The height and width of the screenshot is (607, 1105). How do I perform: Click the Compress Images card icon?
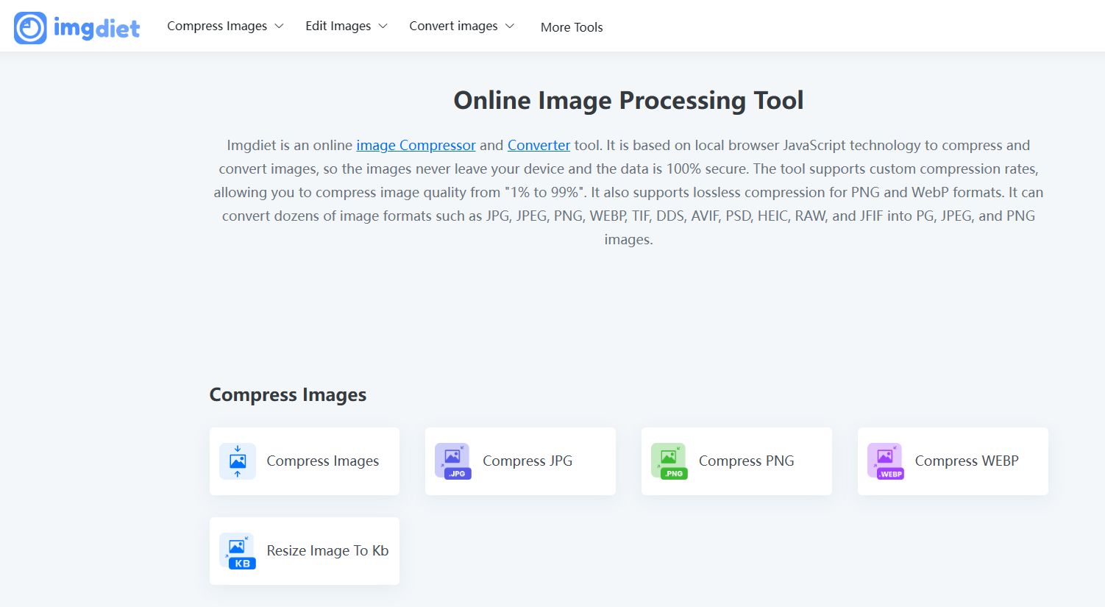pyautogui.click(x=238, y=461)
